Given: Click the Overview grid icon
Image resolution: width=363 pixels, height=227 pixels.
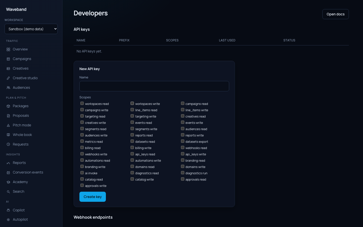Looking at the screenshot, I should pos(8,49).
